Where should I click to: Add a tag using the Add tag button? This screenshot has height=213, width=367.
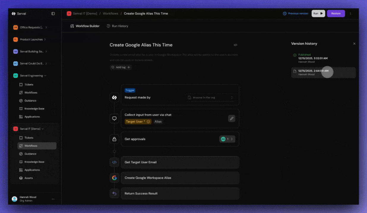121,67
